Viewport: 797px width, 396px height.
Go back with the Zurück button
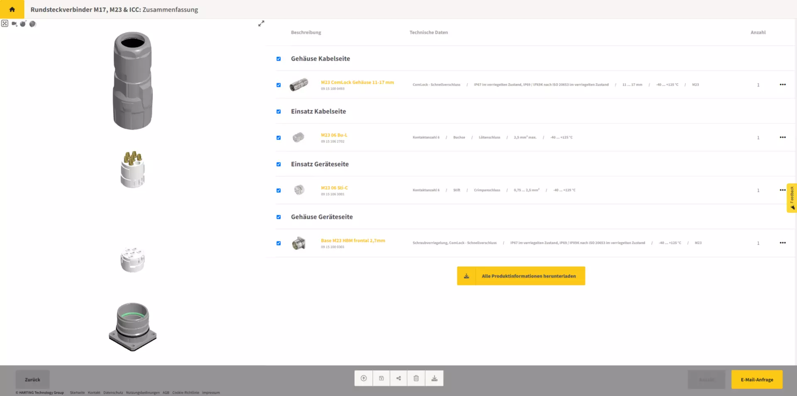32,379
